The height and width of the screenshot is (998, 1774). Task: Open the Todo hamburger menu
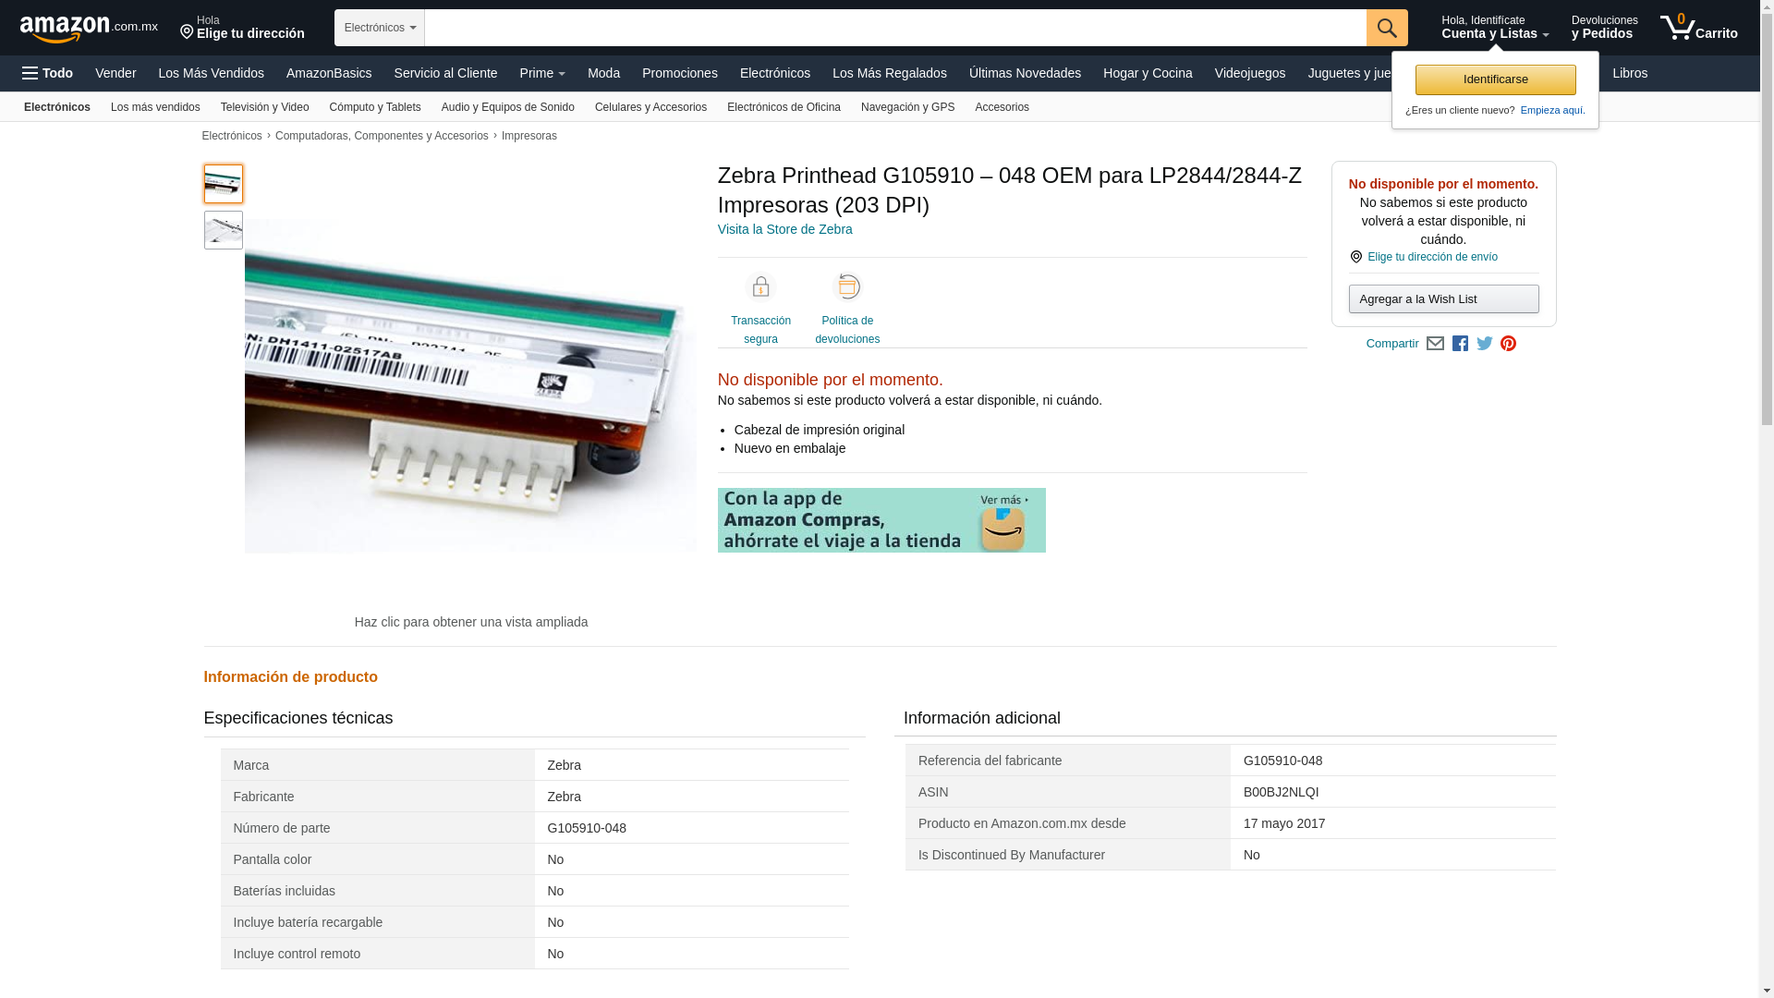click(48, 73)
